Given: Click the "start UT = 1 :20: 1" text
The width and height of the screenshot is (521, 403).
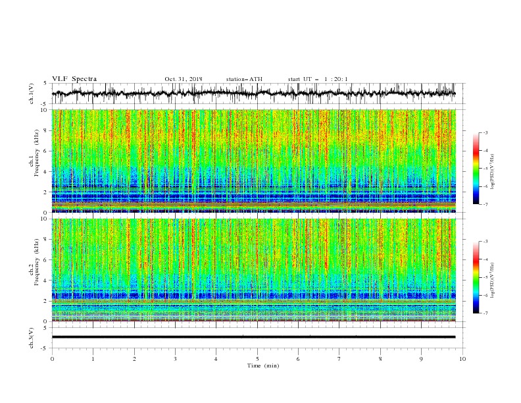Looking at the screenshot, I should click(x=318, y=79).
